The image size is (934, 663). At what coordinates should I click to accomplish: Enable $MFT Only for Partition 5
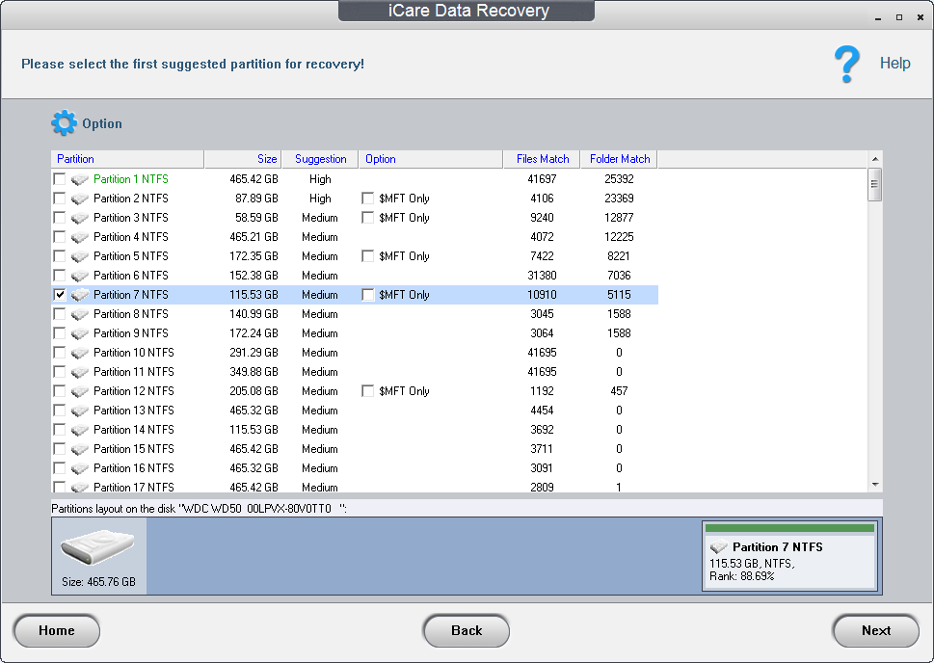368,256
